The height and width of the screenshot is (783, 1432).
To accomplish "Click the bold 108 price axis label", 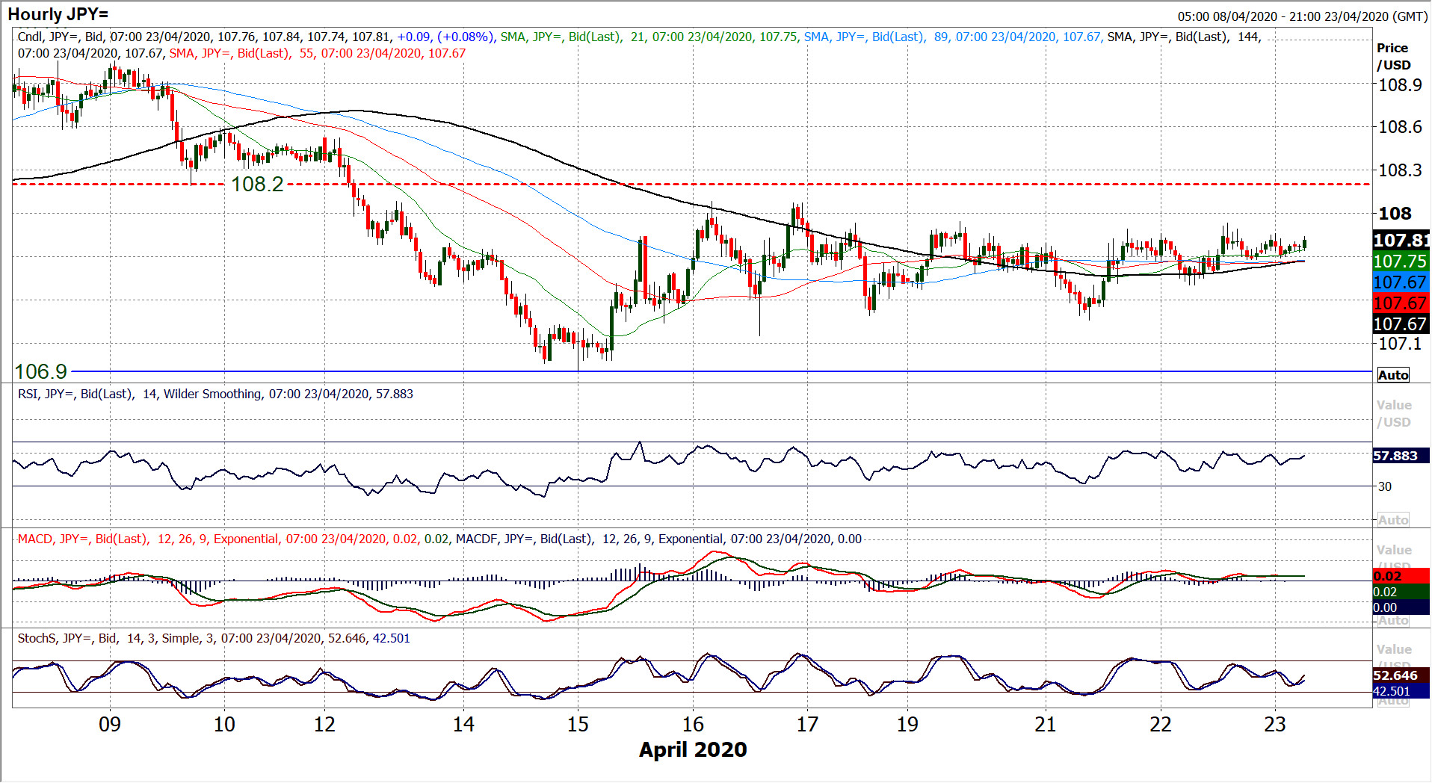I will pos(1395,214).
